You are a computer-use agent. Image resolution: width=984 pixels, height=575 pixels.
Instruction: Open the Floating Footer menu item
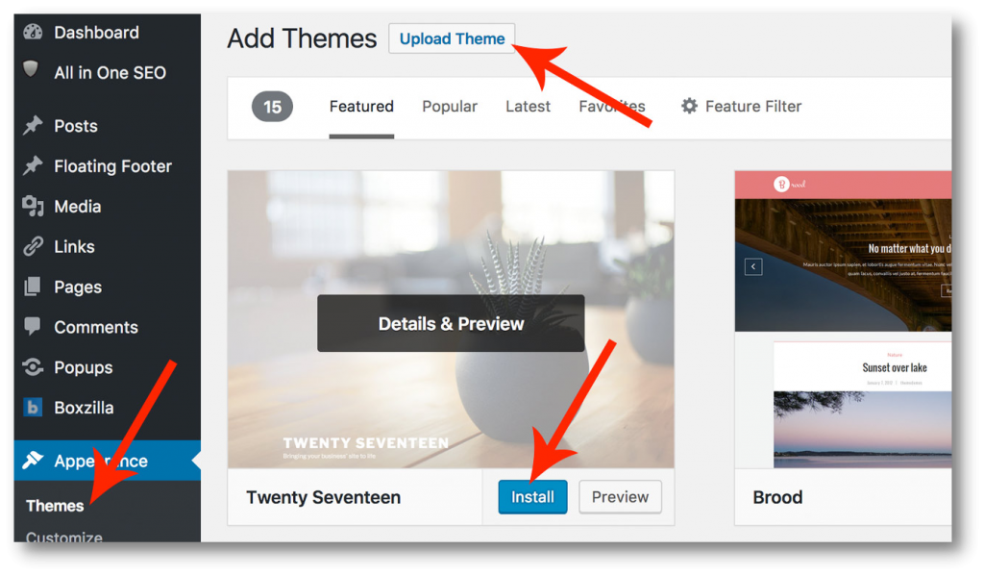(x=112, y=166)
